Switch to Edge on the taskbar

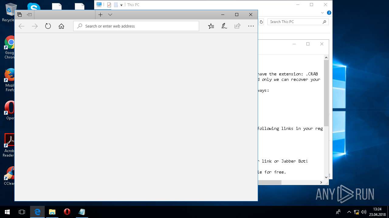[x=37, y=212]
